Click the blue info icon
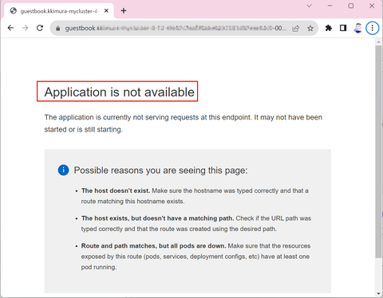This screenshot has height=298, width=383. tap(63, 170)
